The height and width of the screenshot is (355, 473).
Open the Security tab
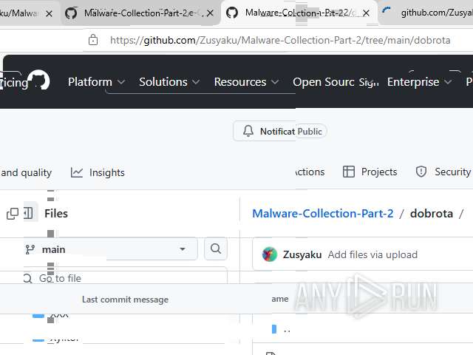coord(443,172)
